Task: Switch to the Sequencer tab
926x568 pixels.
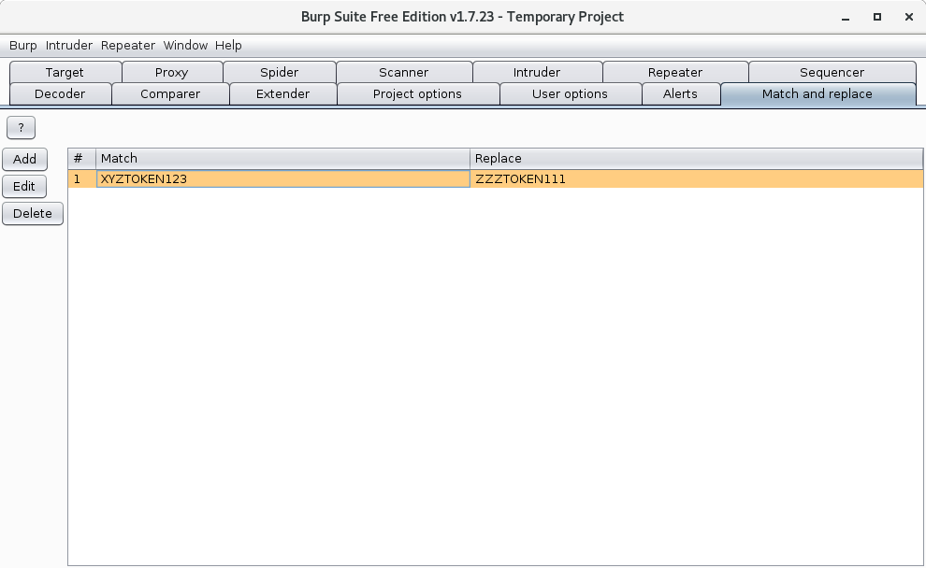Action: point(832,72)
